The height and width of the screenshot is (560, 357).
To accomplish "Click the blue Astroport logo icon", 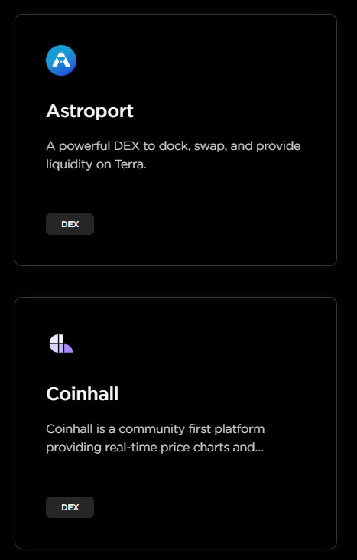I will point(61,60).
